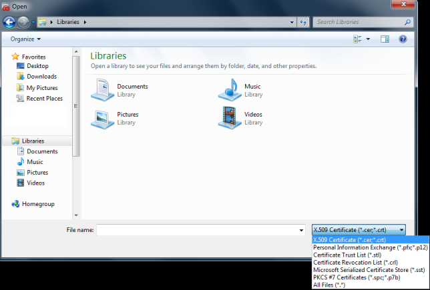Select Downloads in Favorites sidebar
430x290 pixels.
41,77
